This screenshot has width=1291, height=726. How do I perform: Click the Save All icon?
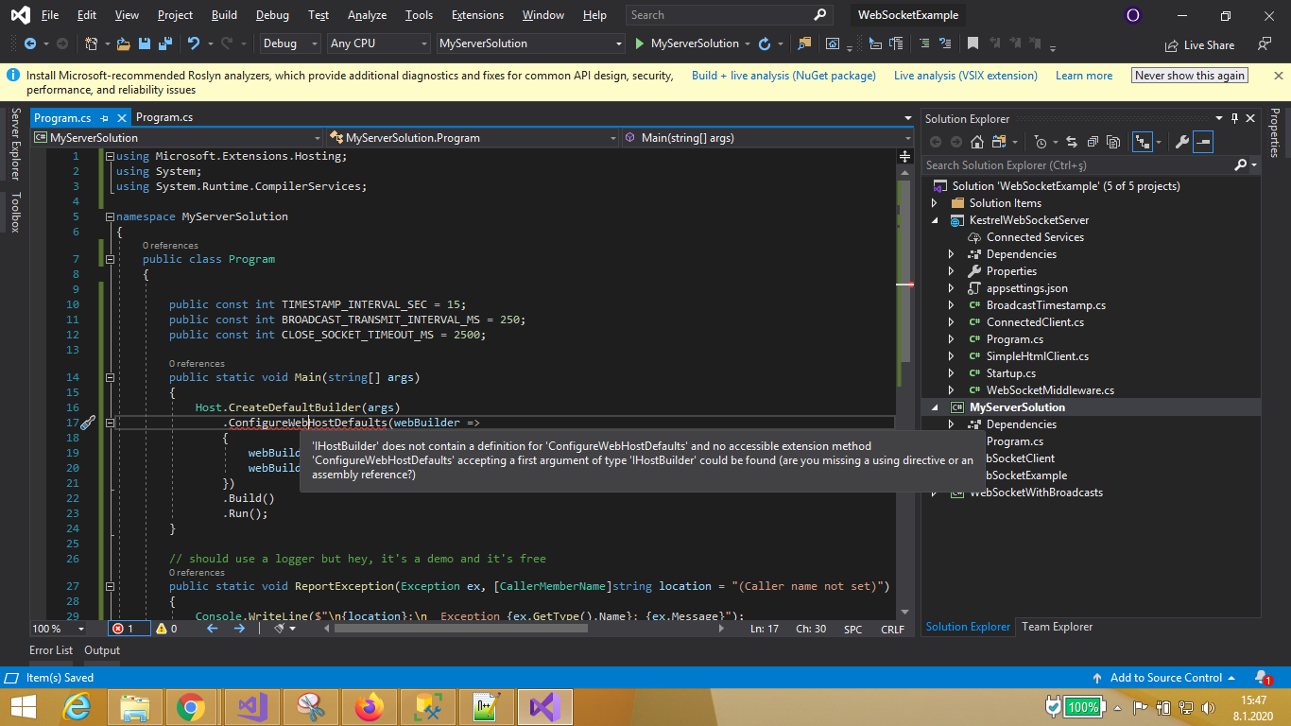tap(164, 43)
